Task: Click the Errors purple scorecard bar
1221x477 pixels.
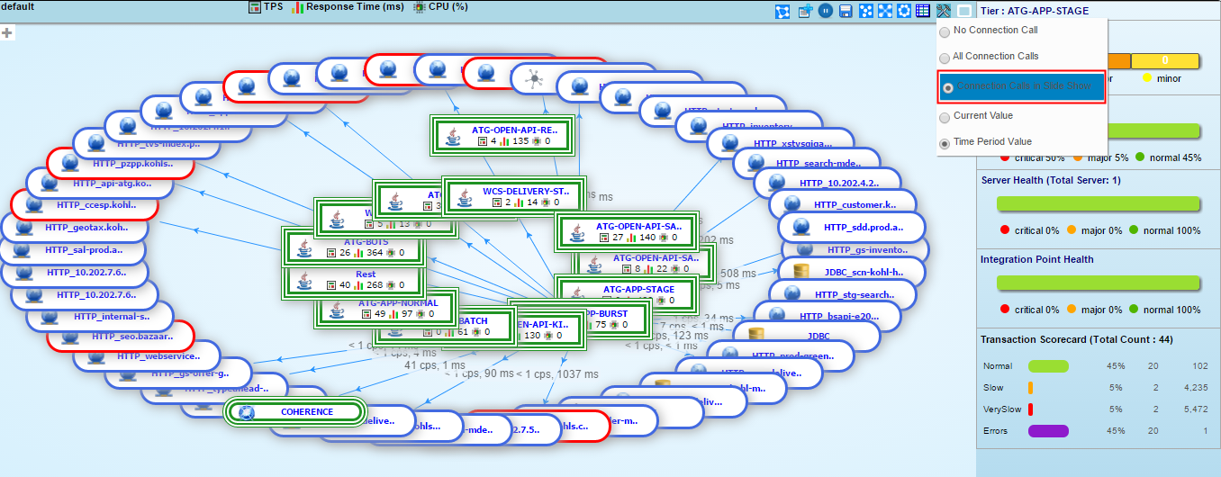Action: click(x=1048, y=431)
